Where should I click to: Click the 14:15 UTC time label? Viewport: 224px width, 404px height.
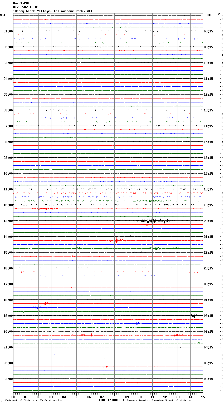(208, 126)
